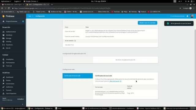Open notifications bell icon
The image size is (196, 110).
[x=187, y=16]
